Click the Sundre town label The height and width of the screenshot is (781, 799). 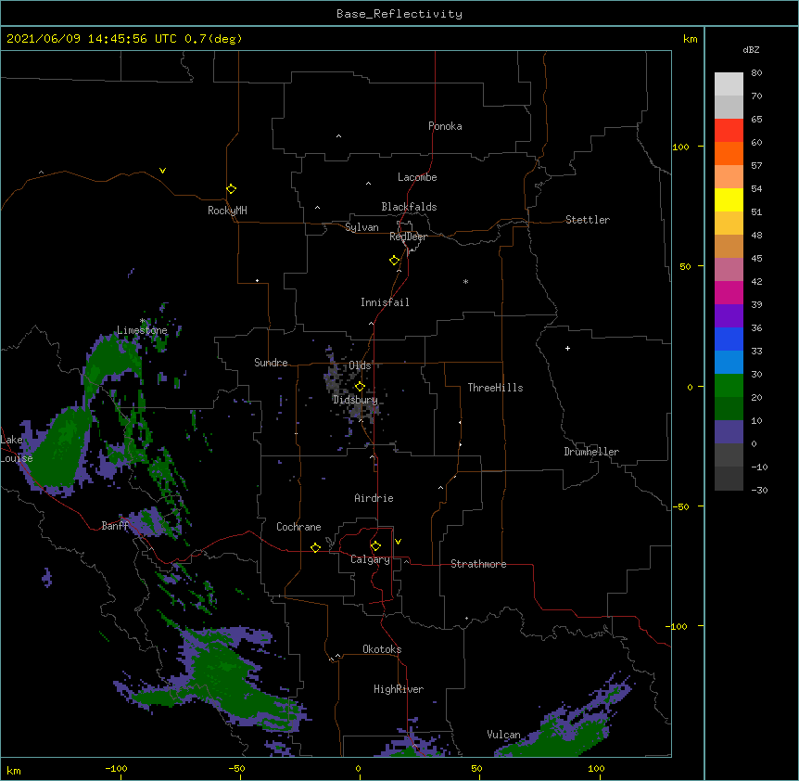tap(271, 363)
